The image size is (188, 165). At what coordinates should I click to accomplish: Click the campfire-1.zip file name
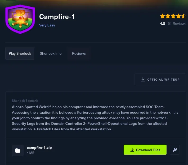[39, 148]
